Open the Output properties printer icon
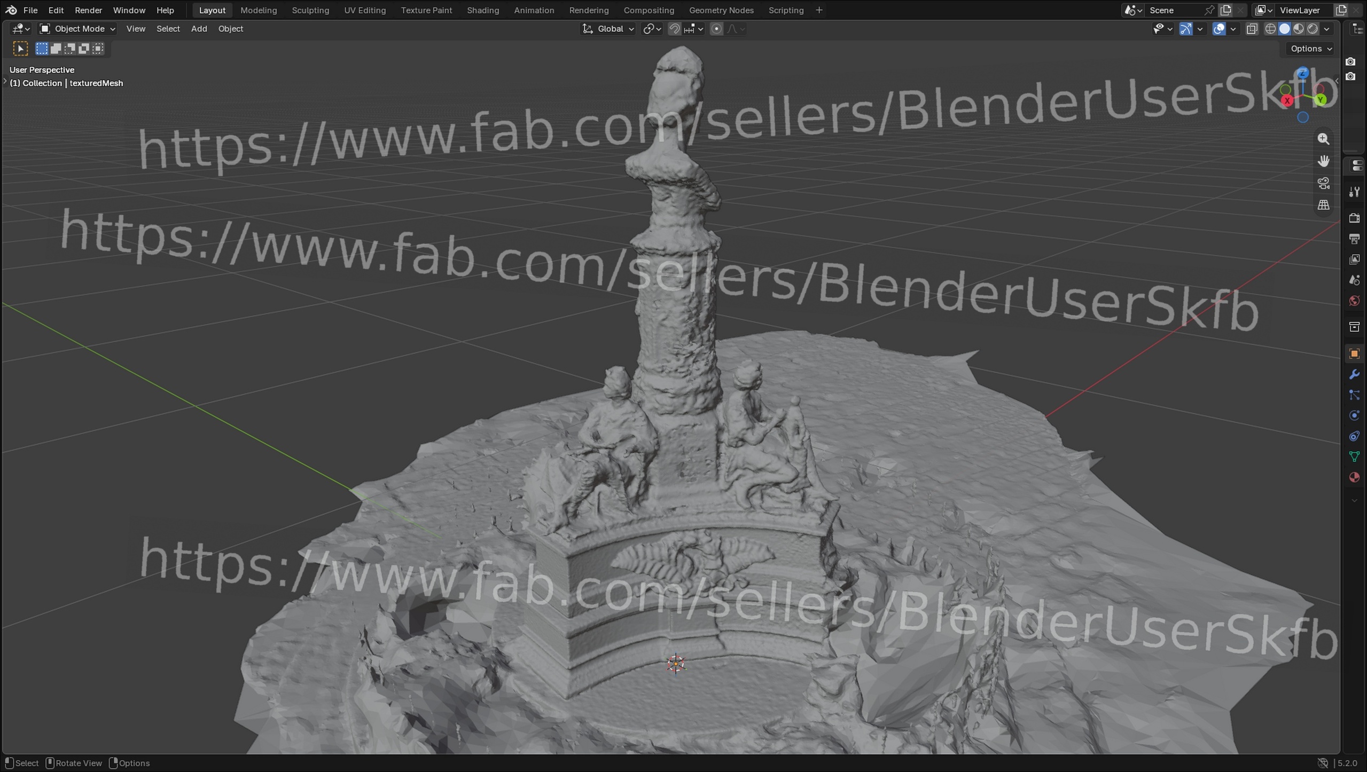Image resolution: width=1367 pixels, height=772 pixels. pyautogui.click(x=1354, y=239)
